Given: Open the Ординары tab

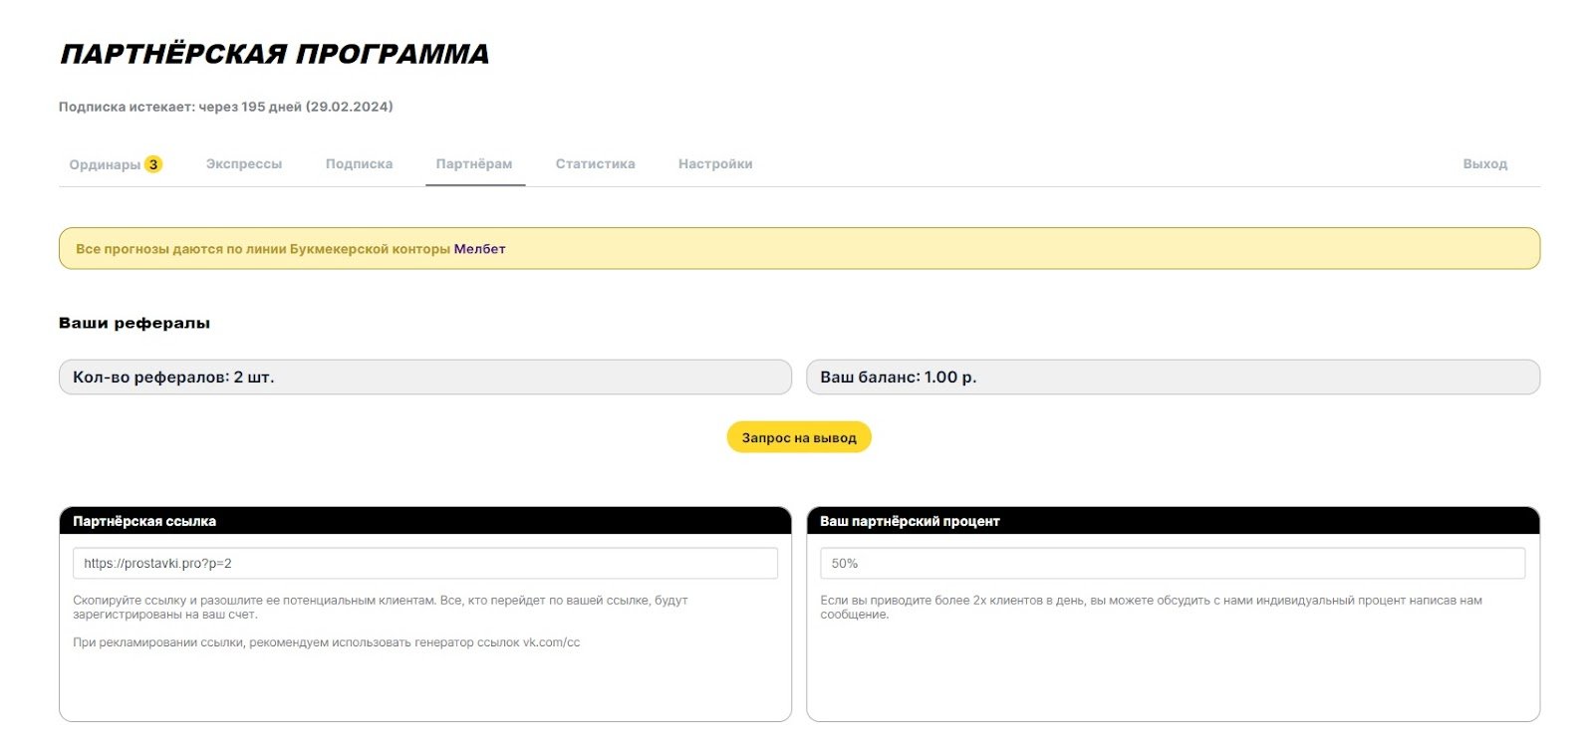Looking at the screenshot, I should click(105, 164).
